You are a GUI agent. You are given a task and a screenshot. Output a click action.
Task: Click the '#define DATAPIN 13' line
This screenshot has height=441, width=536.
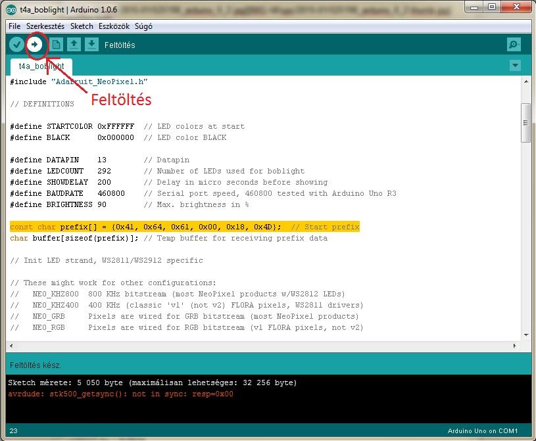point(99,160)
